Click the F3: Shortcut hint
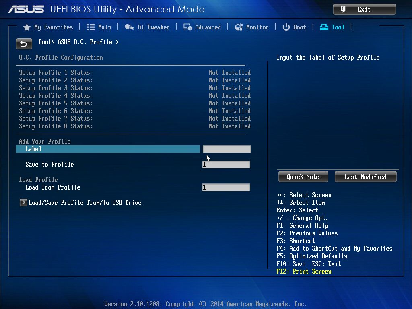The height and width of the screenshot is (309, 412). pos(296,241)
